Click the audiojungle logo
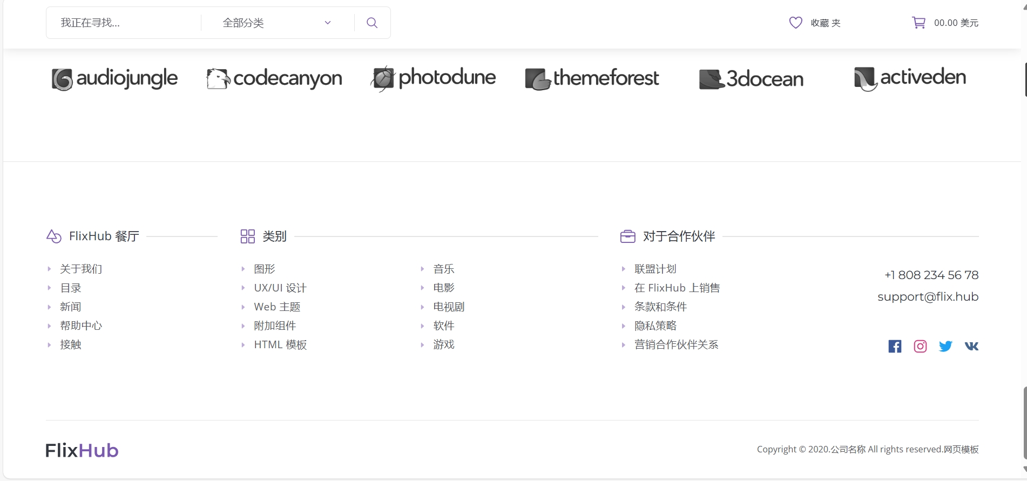This screenshot has height=481, width=1027. tap(114, 79)
